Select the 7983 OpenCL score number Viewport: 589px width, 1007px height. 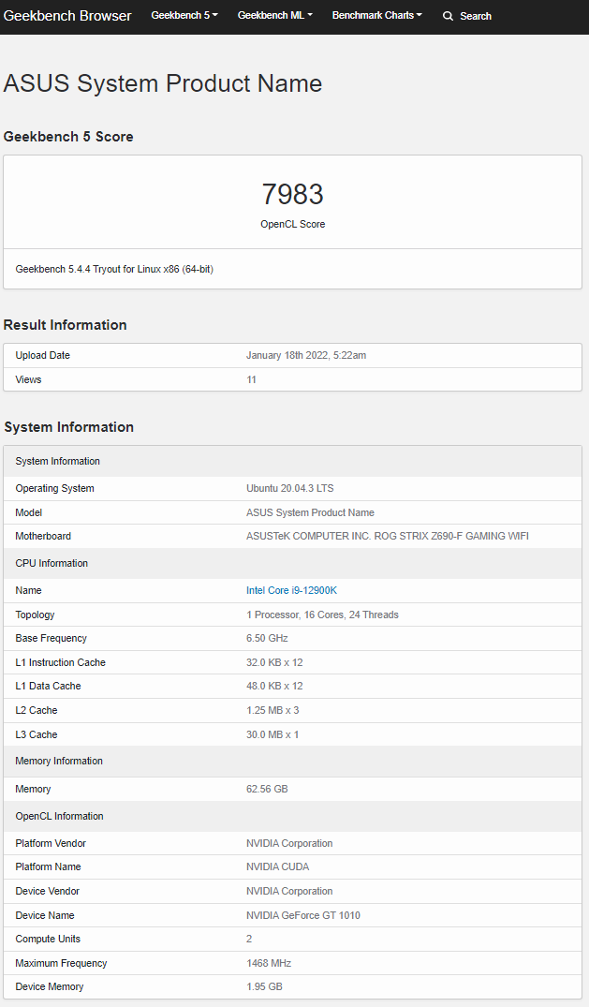[x=293, y=194]
